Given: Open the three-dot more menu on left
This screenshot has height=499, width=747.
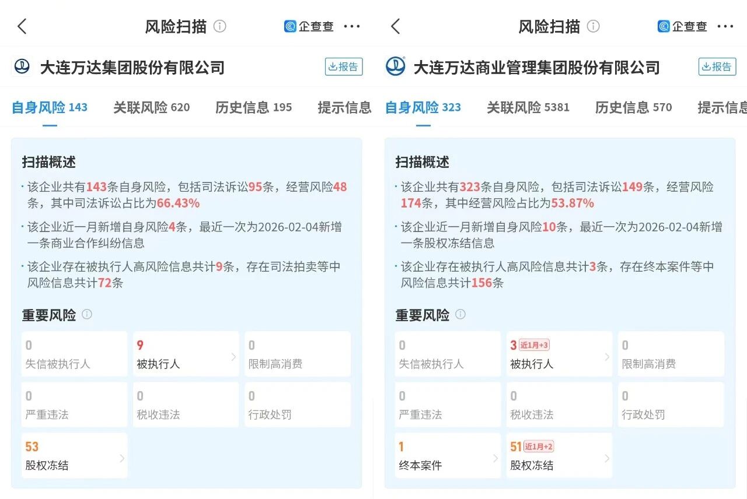Looking at the screenshot, I should click(352, 26).
